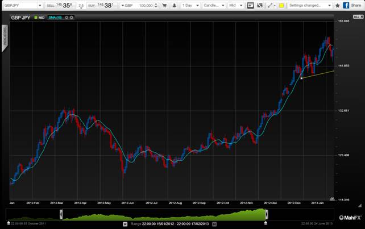
Task: Remove the SMA (10) indicator
Action: tap(71, 17)
